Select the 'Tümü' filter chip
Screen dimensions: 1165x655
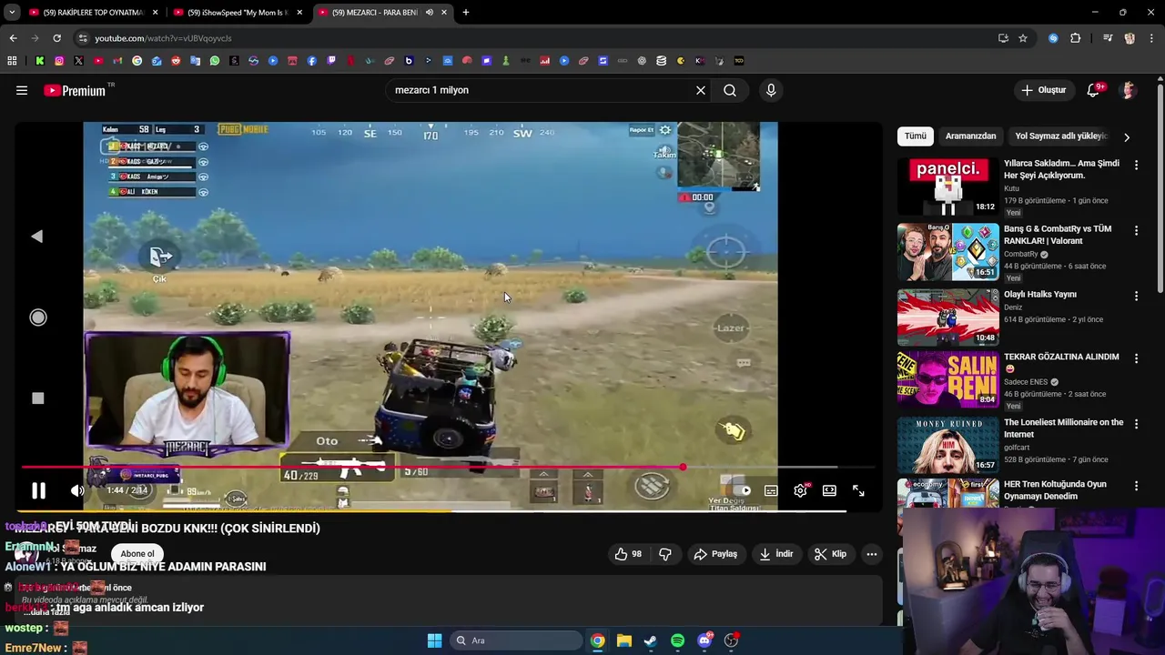(x=916, y=136)
